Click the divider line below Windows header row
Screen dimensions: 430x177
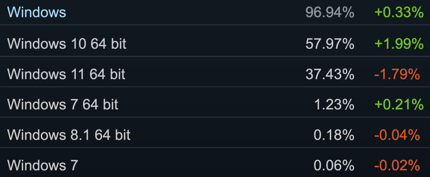point(215,25)
